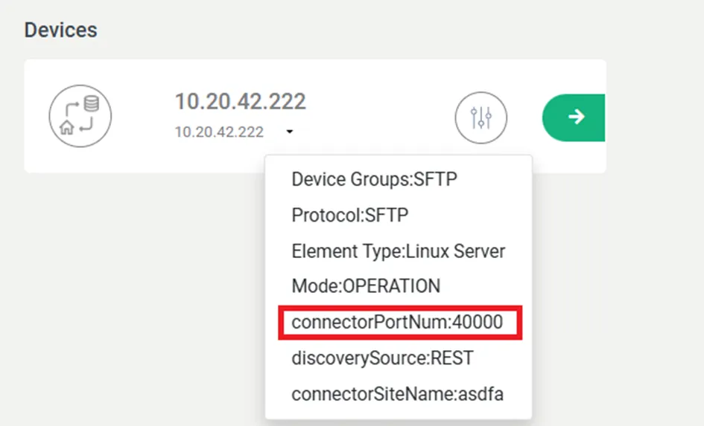Viewport: 704px width, 426px height.
Task: Collapse device details with the caret arrow
Action: click(290, 132)
